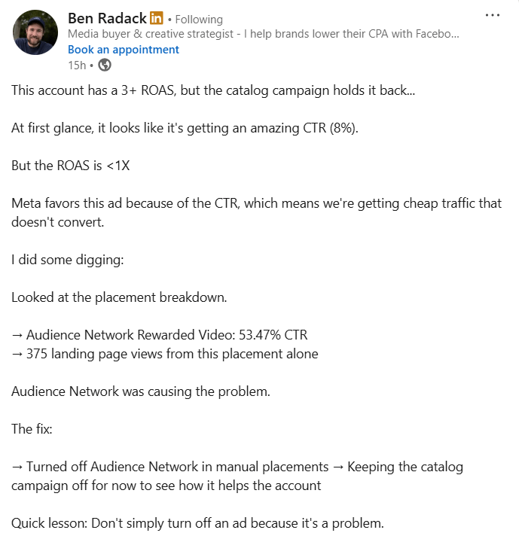The image size is (519, 539).
Task: Click the Media buyer & creative strategist headline
Action: 264,34
